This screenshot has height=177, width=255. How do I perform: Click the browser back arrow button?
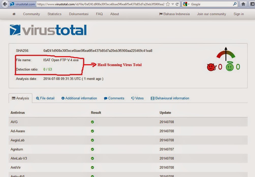coord(5,4)
